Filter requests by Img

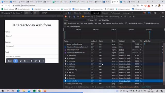coord(85,23)
